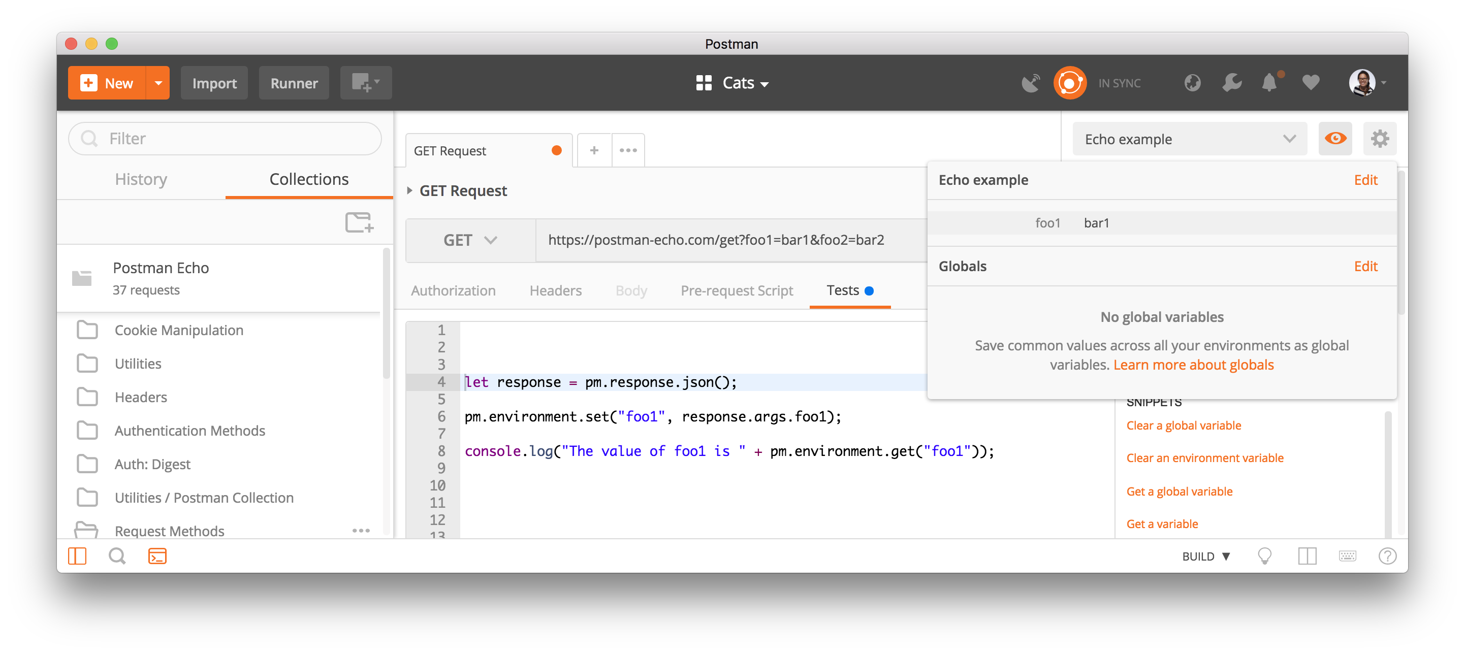The image size is (1465, 654).
Task: Open the BUILD mode dropdown
Action: (x=1205, y=557)
